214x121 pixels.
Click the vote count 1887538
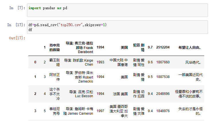point(163,77)
